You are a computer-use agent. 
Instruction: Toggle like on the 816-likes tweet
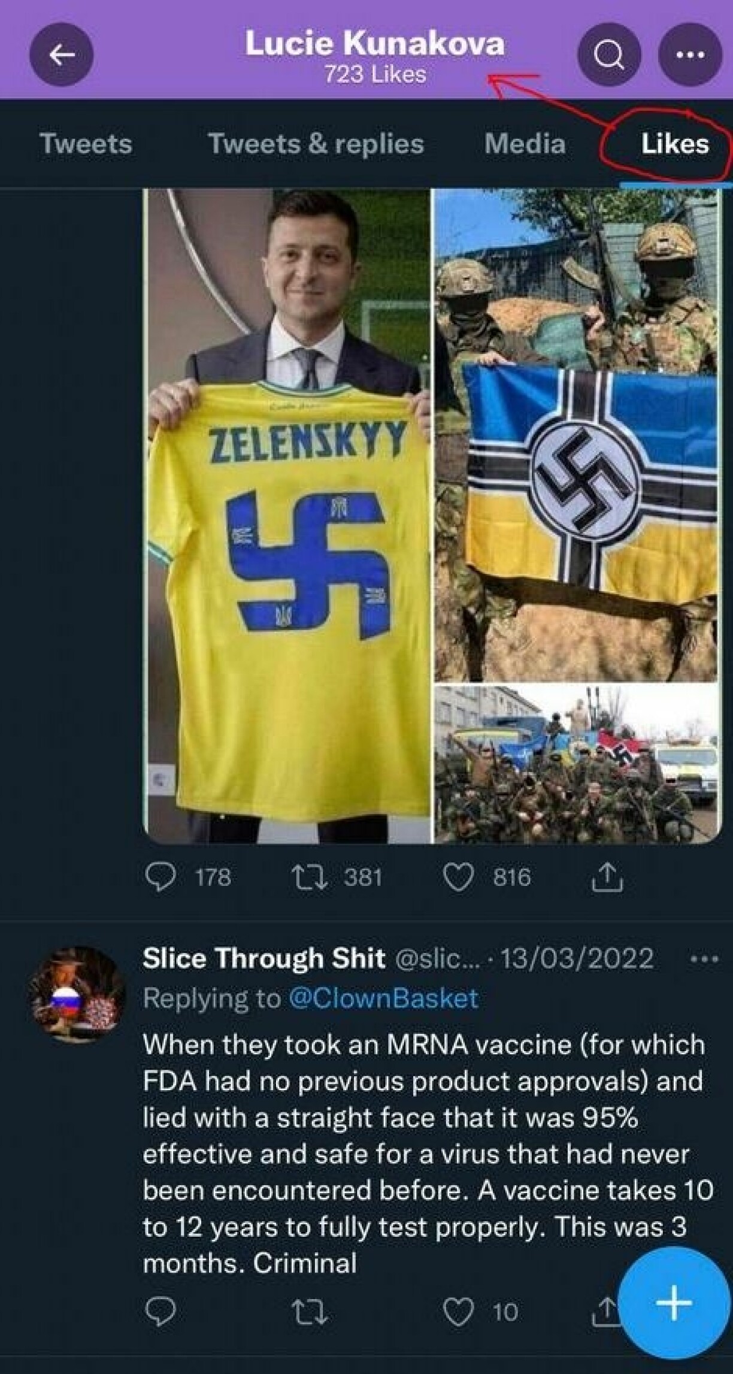click(x=456, y=877)
